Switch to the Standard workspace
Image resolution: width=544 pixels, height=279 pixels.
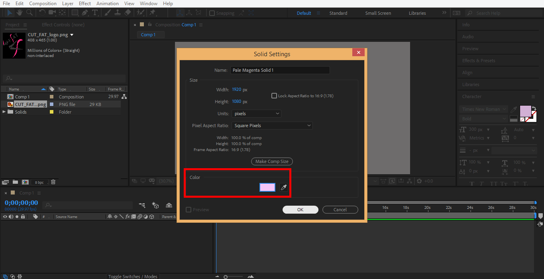(338, 13)
